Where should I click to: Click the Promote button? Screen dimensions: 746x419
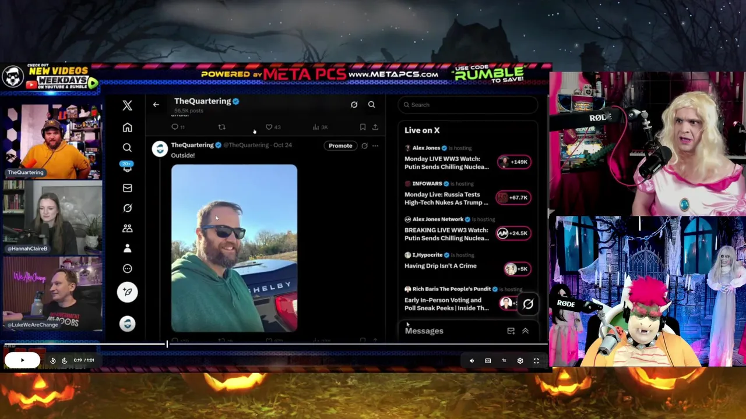[x=340, y=145]
